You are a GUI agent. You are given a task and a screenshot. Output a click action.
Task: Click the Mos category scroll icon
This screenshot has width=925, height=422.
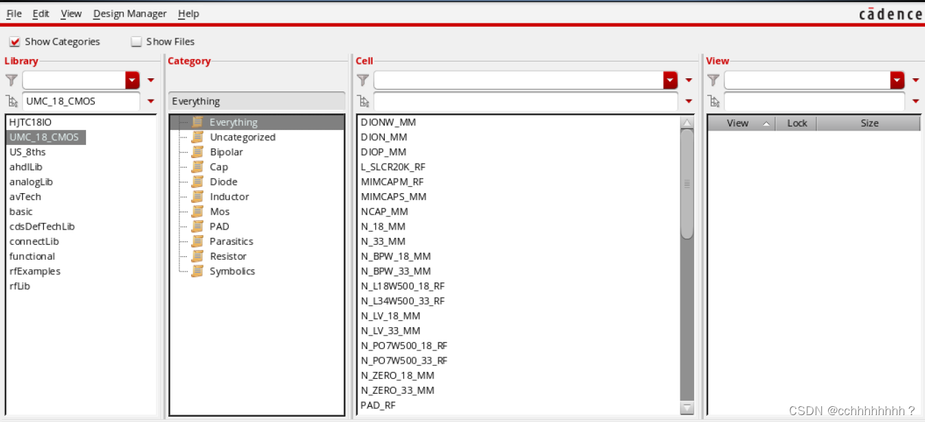click(198, 212)
